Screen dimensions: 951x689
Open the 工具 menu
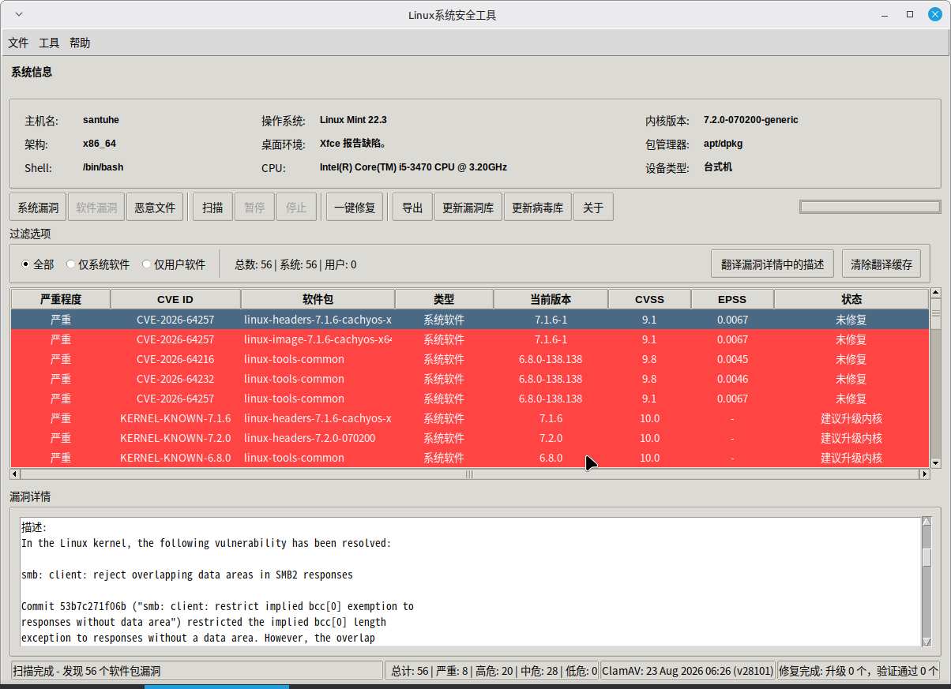(49, 43)
